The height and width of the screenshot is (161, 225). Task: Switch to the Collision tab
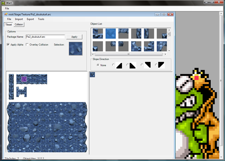[x=19, y=24]
